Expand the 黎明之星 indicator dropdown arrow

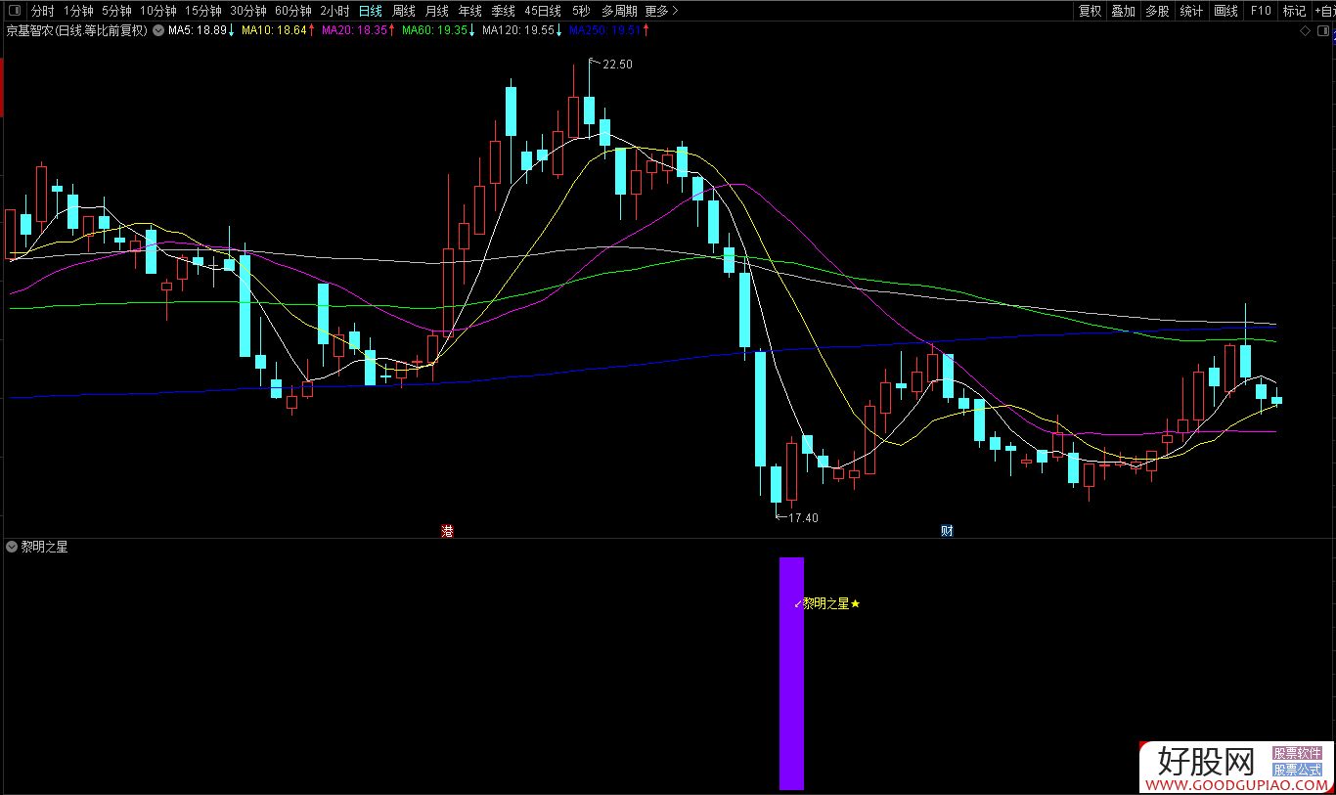click(12, 547)
